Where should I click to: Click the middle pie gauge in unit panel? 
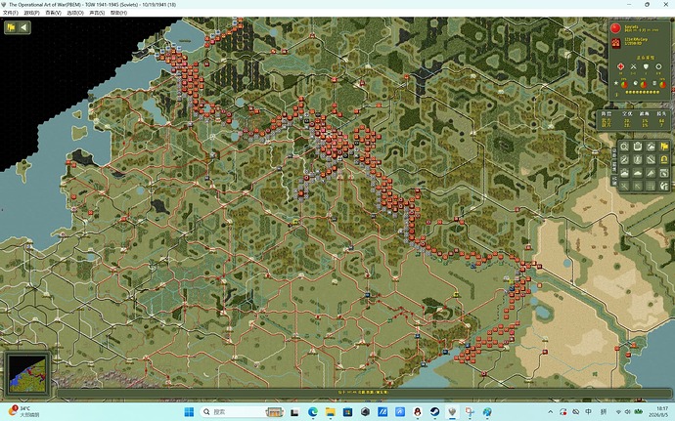click(643, 84)
